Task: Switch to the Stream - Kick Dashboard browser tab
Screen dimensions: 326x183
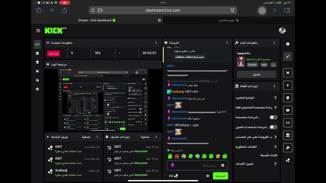Action: [97, 20]
